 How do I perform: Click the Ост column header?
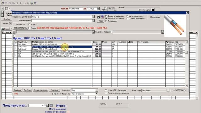[114, 42]
